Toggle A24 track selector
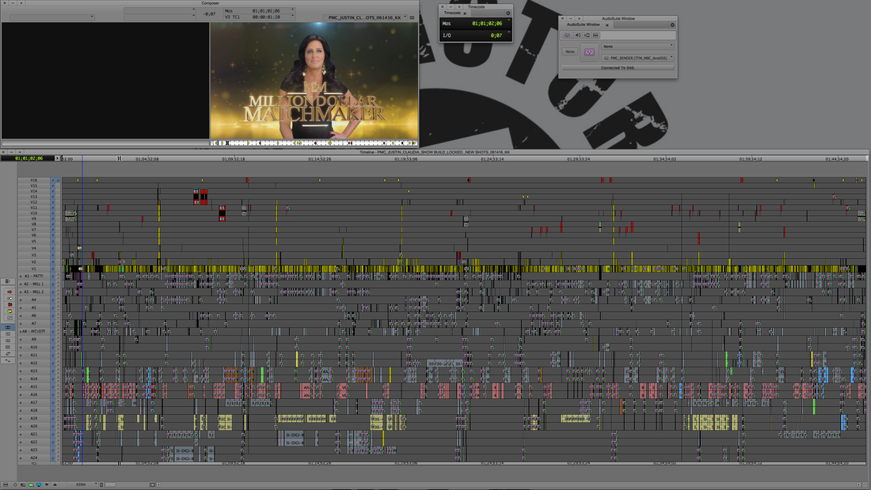Viewport: 871px width, 490px height. pos(34,458)
